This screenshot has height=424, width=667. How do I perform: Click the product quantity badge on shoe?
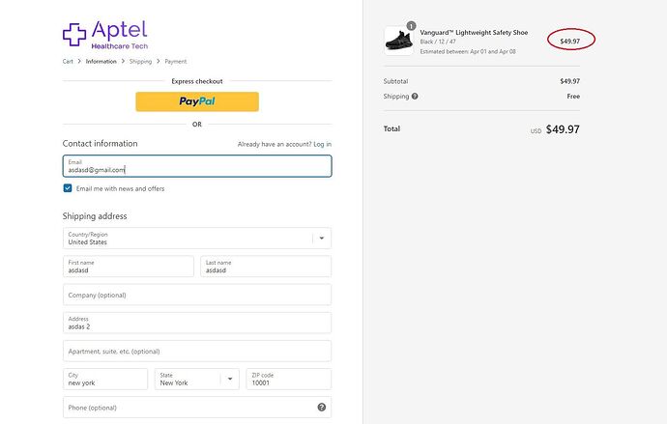pyautogui.click(x=412, y=26)
